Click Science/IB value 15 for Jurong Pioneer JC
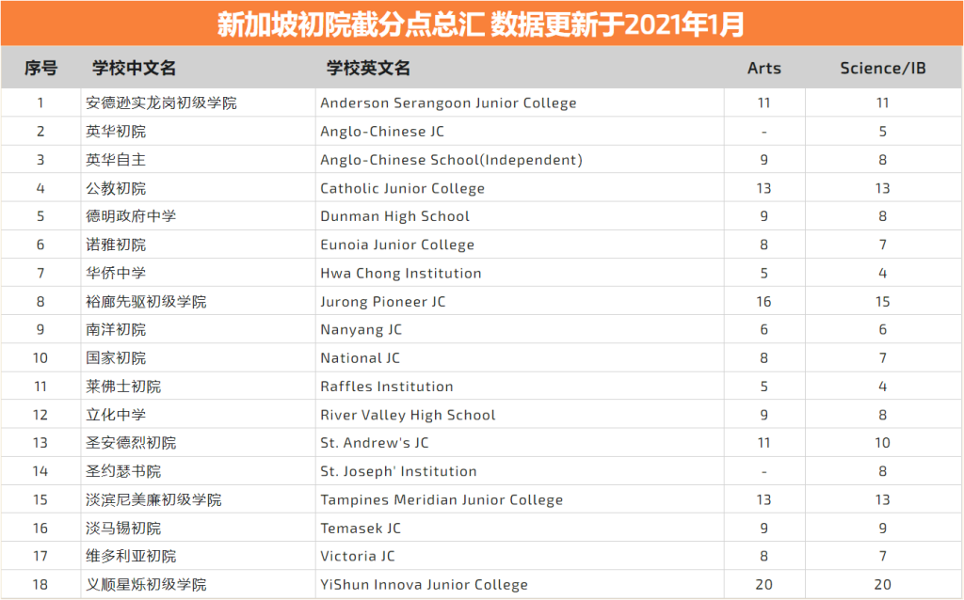The width and height of the screenshot is (964, 600). [882, 302]
